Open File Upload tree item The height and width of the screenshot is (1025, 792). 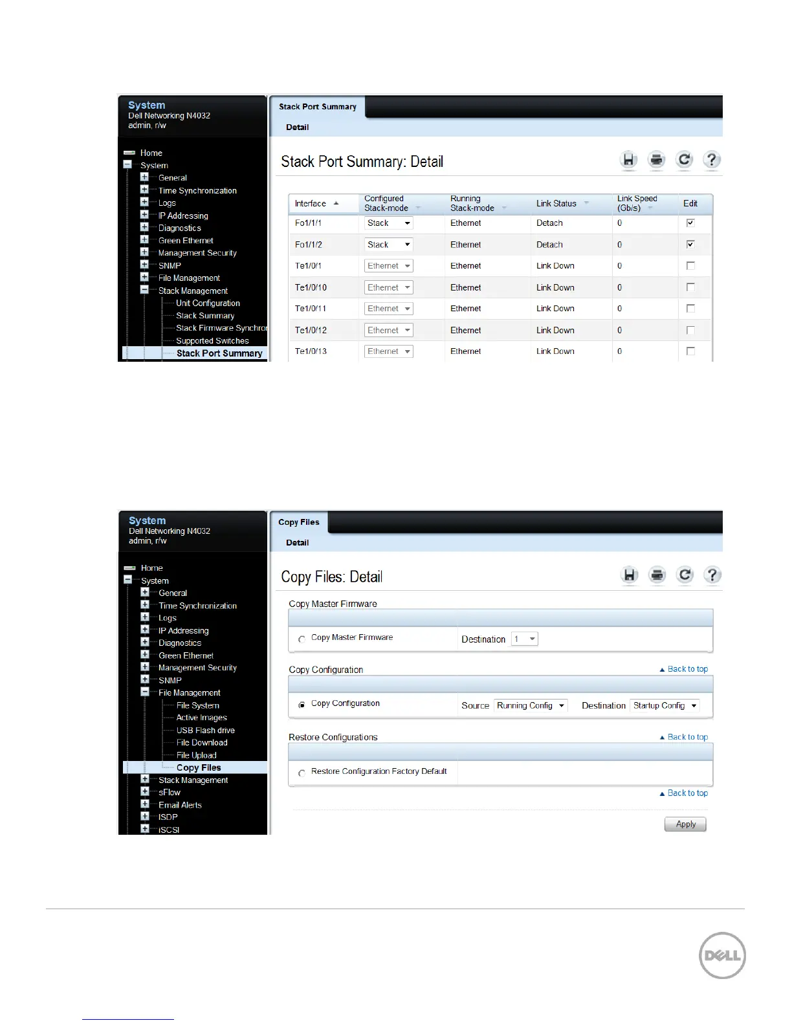pos(197,755)
